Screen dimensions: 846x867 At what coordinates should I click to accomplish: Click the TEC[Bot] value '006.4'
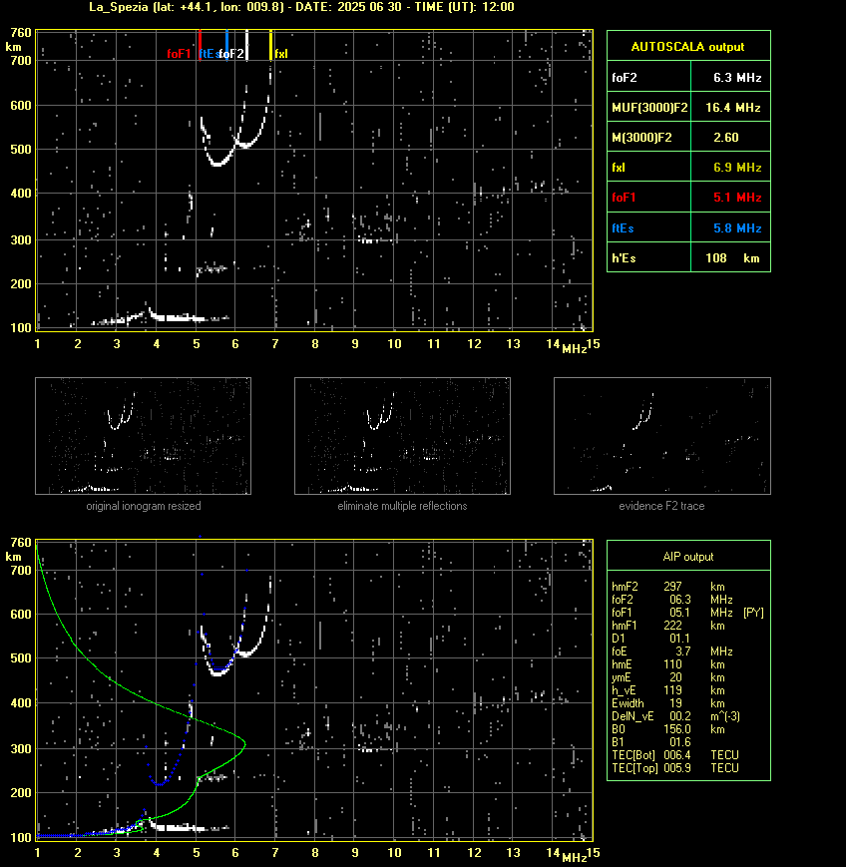(x=677, y=755)
